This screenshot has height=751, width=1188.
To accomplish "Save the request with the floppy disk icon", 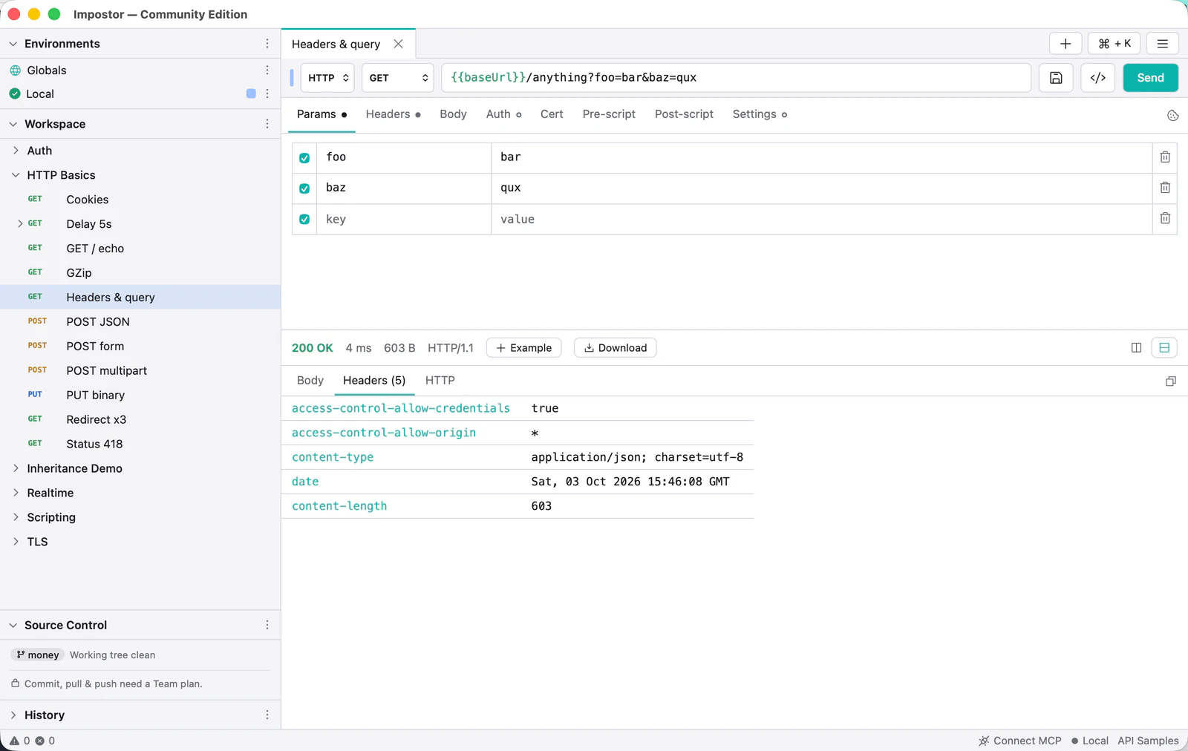I will (1056, 78).
